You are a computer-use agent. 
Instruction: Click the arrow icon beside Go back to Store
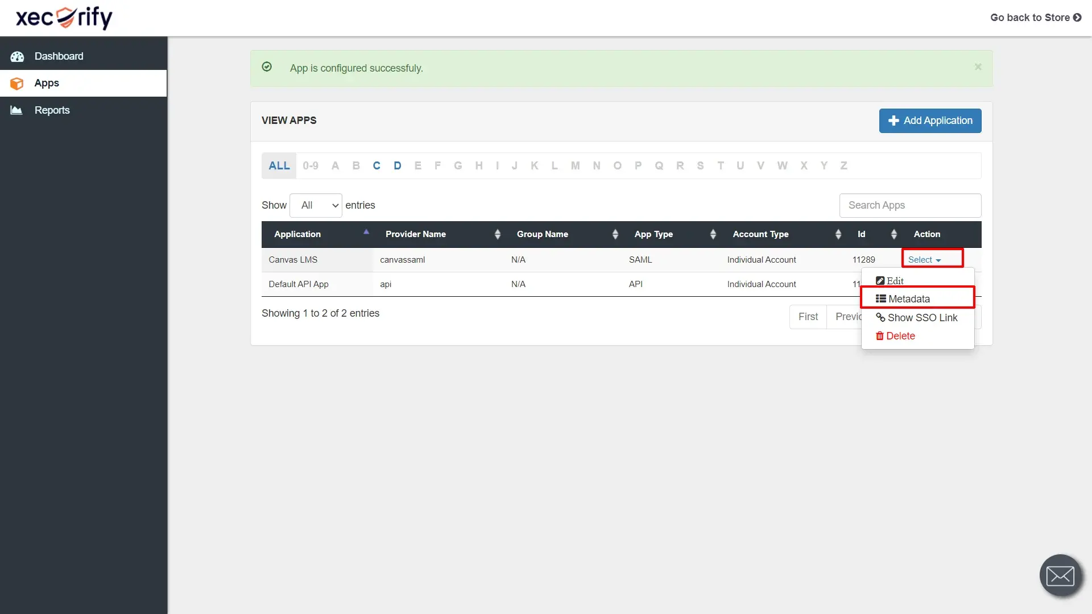pyautogui.click(x=1077, y=18)
